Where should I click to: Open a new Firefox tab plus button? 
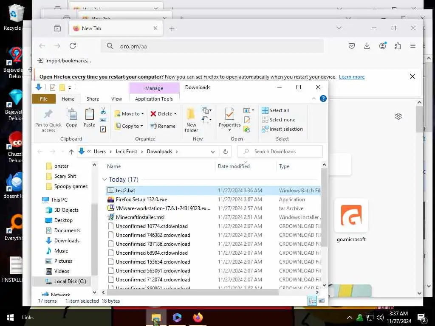172,28
